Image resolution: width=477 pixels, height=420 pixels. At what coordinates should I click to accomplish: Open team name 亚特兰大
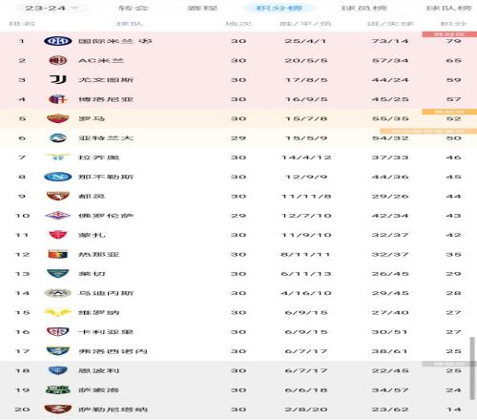click(x=106, y=138)
